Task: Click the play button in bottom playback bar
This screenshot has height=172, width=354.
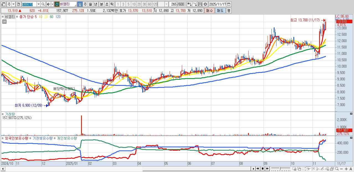Action: pyautogui.click(x=253, y=169)
